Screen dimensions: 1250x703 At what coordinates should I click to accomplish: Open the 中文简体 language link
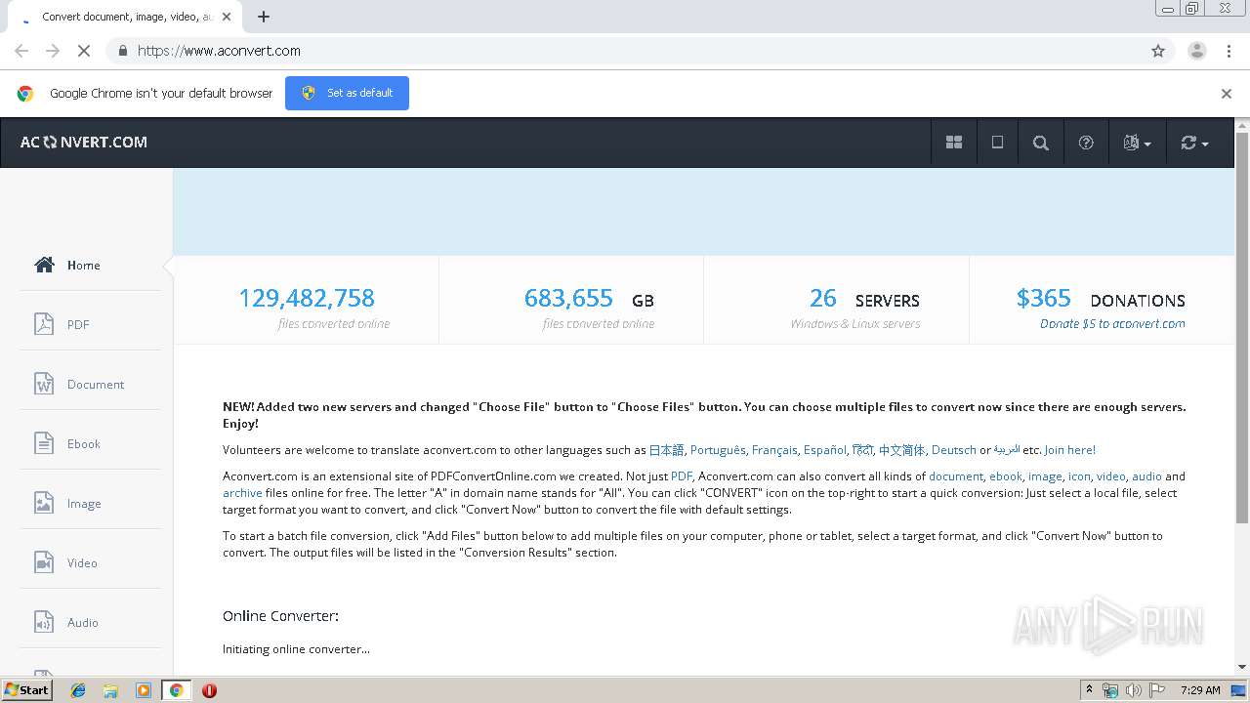coord(901,450)
